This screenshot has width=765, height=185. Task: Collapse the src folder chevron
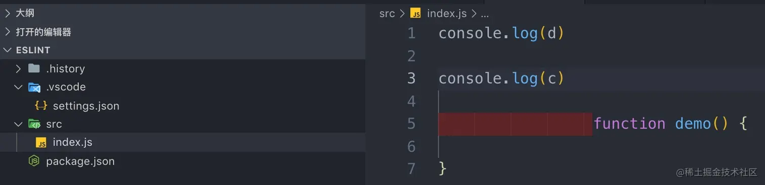click(19, 124)
